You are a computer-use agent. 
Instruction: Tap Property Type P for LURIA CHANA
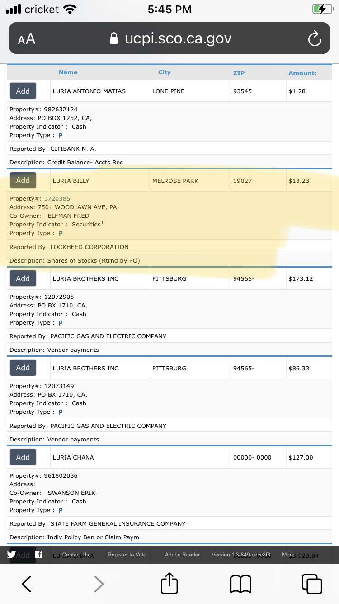tap(61, 510)
